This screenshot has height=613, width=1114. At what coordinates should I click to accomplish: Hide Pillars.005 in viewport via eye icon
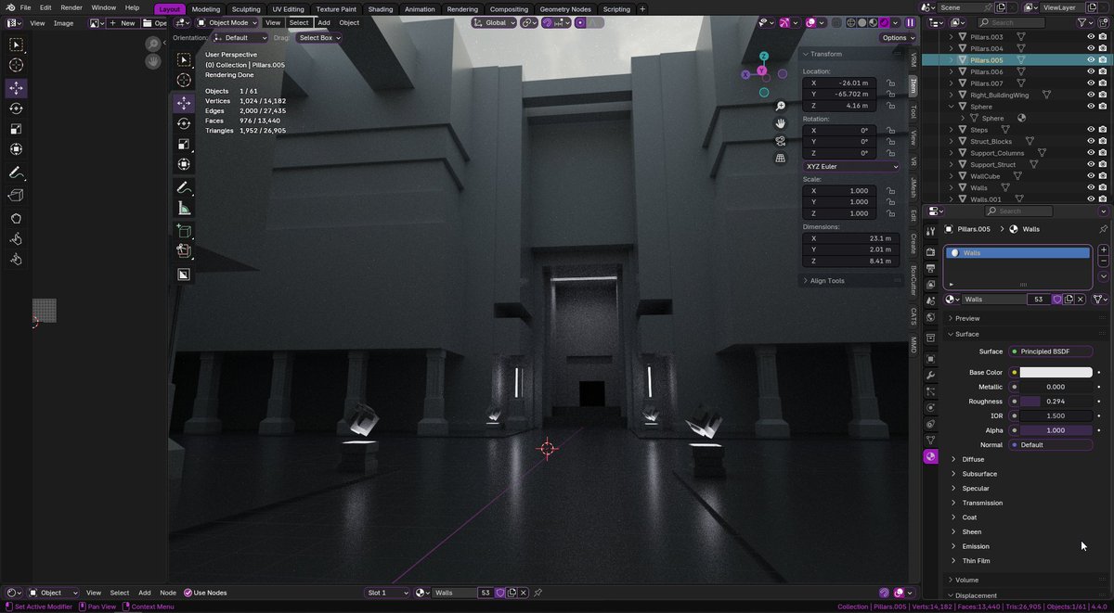coord(1091,60)
